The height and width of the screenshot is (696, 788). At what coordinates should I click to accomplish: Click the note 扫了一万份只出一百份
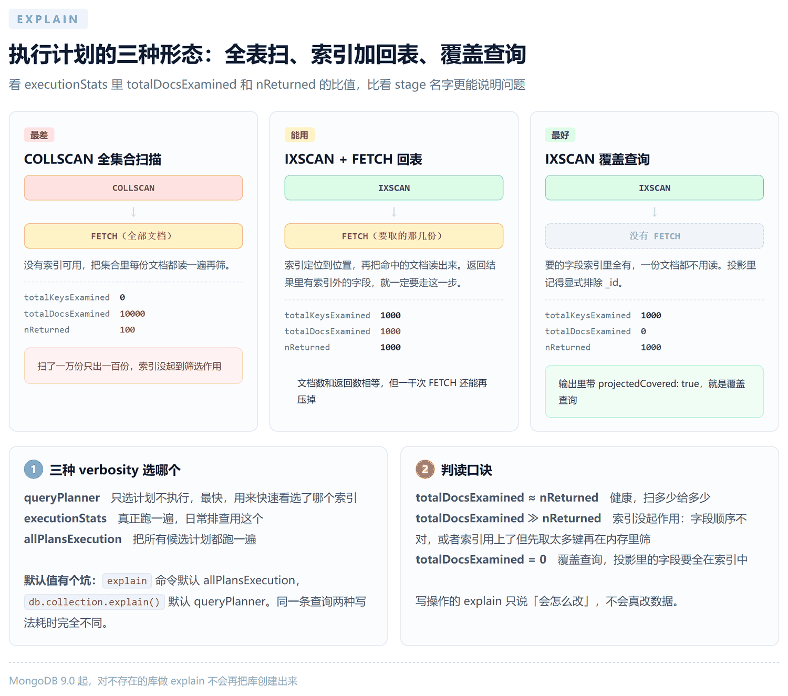(x=133, y=366)
